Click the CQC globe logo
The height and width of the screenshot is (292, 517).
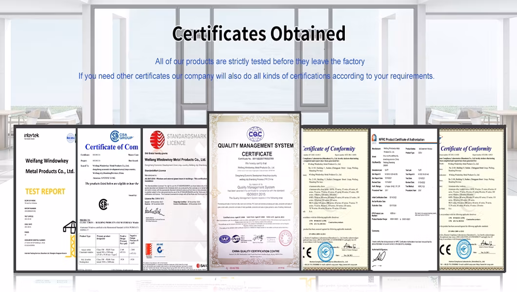coord(256,134)
